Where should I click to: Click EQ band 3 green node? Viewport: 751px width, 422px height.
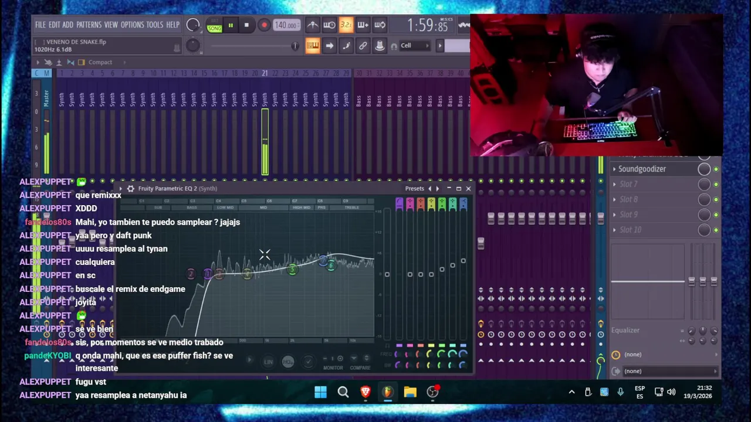click(292, 269)
